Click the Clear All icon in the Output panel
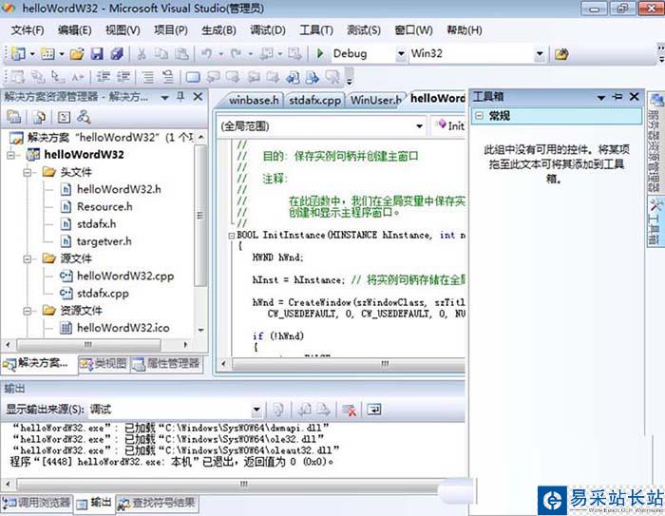 click(349, 410)
